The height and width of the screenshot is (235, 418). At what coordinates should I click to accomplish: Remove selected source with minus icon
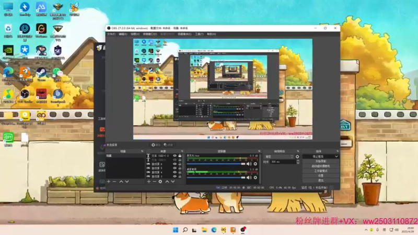[x=154, y=181]
